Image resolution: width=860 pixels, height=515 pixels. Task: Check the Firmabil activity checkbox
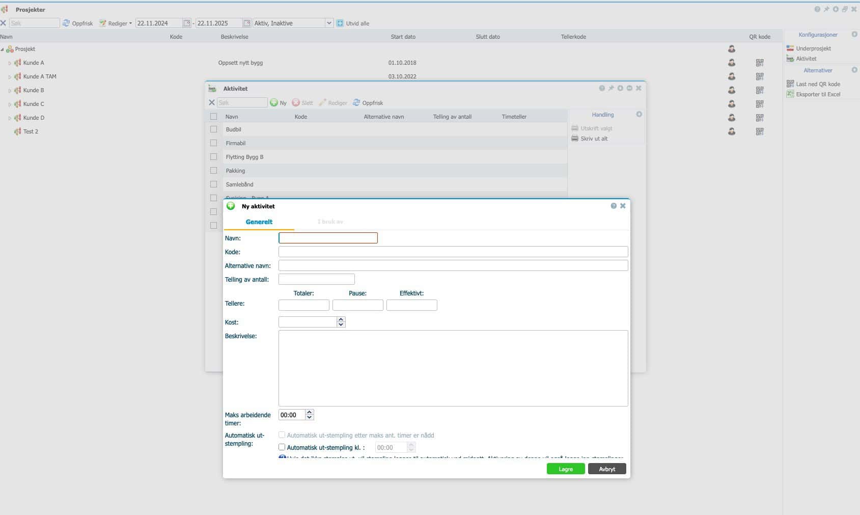[214, 143]
